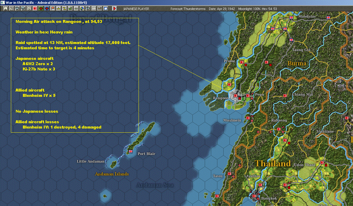
Task: Click the 'Raid spotted at 13 NM' line
Action: (73, 43)
